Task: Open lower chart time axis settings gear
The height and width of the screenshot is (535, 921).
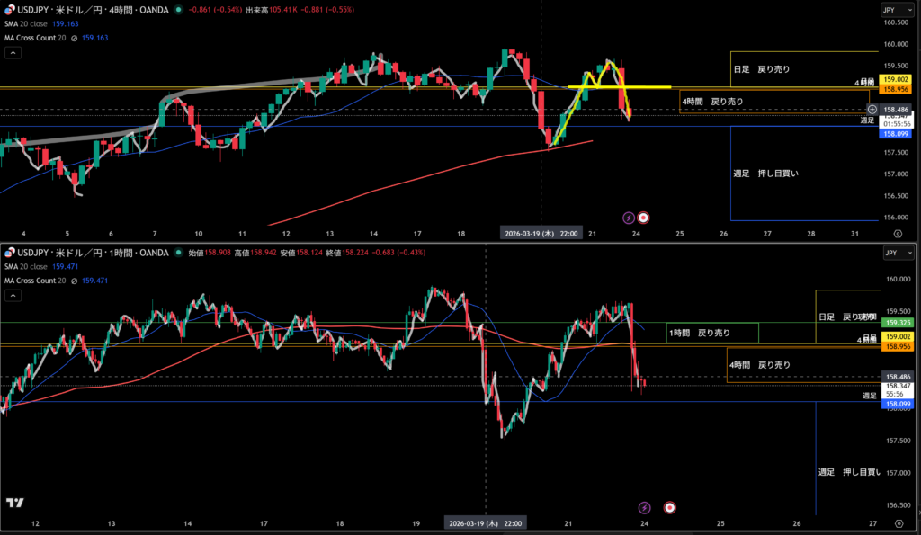Action: pyautogui.click(x=897, y=522)
